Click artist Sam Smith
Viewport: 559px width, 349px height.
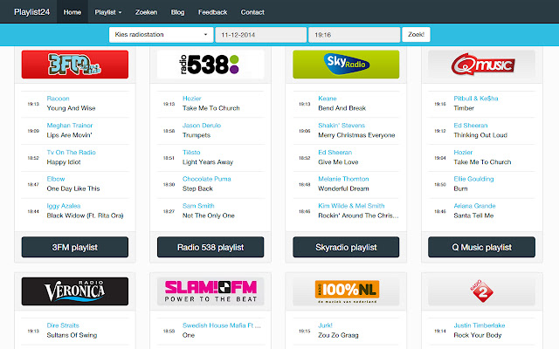pyautogui.click(x=198, y=206)
